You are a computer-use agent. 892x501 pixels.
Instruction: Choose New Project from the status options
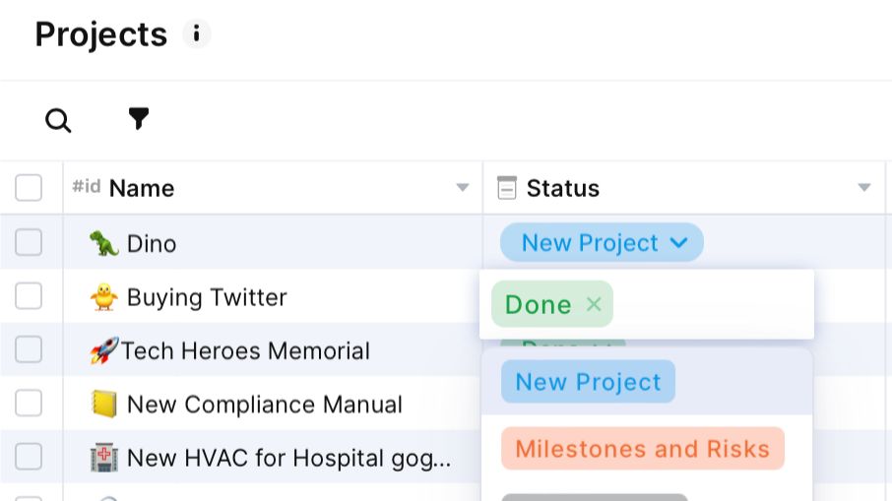(x=588, y=382)
